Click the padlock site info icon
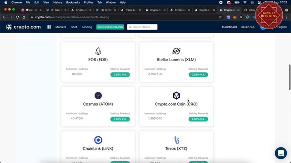 [32, 17]
